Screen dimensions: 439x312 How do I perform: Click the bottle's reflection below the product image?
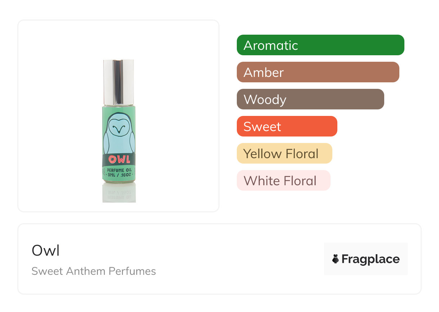(x=119, y=193)
